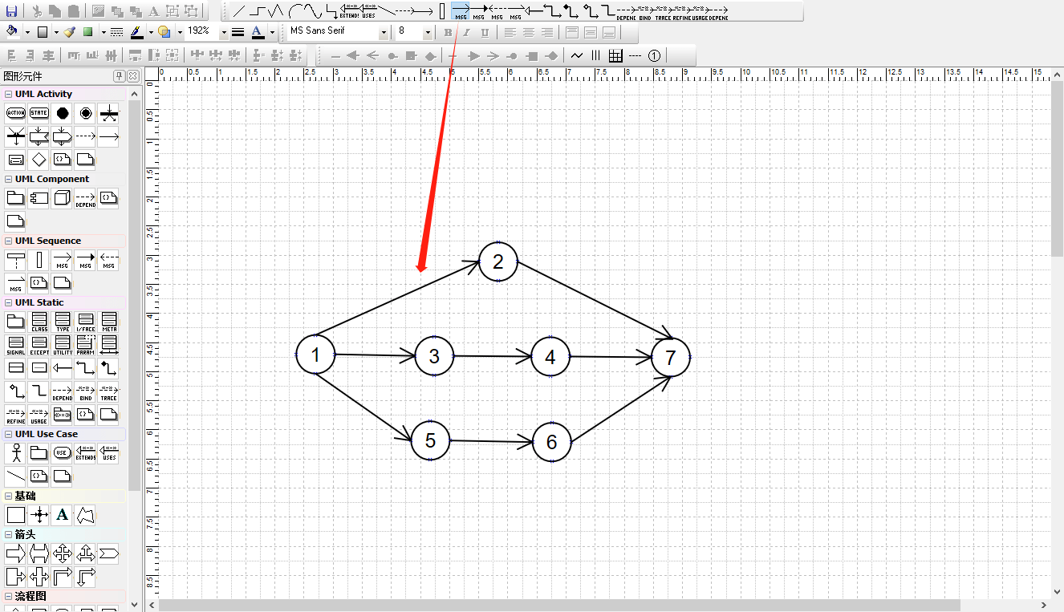Click node 7 circle on the canvas
The image size is (1064, 612).
pos(670,357)
